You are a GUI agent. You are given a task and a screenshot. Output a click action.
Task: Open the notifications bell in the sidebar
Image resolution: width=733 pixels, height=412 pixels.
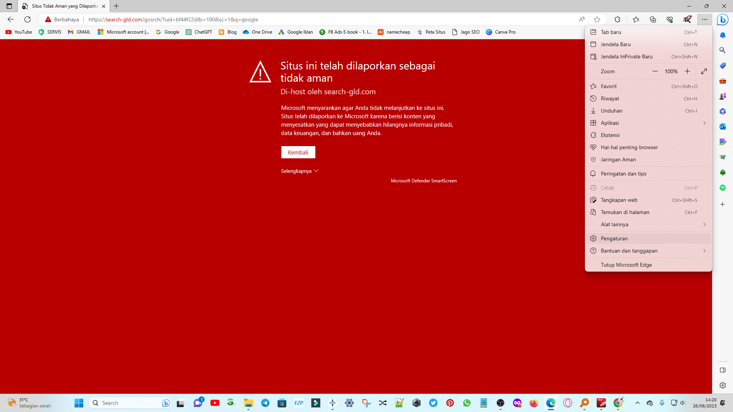(723, 35)
